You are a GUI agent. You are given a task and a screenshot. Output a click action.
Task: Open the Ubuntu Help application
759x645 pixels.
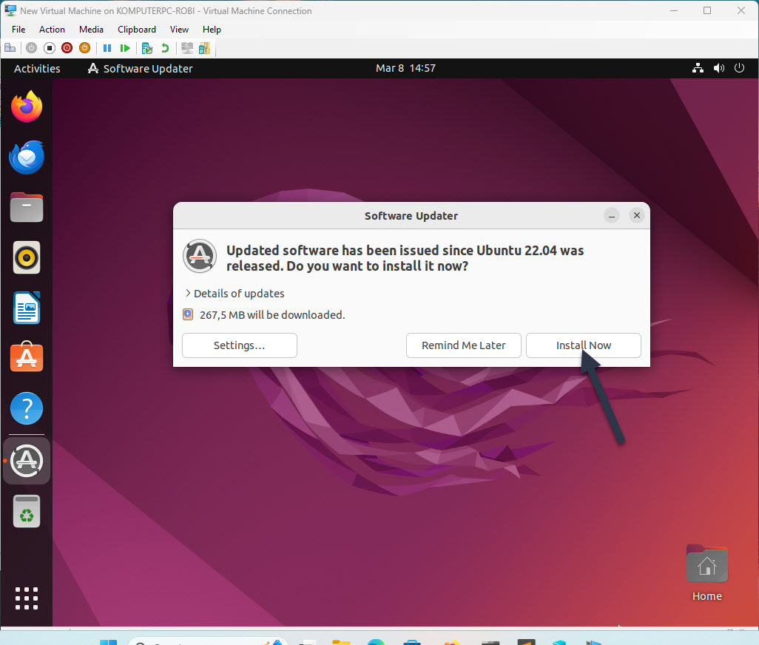point(26,408)
